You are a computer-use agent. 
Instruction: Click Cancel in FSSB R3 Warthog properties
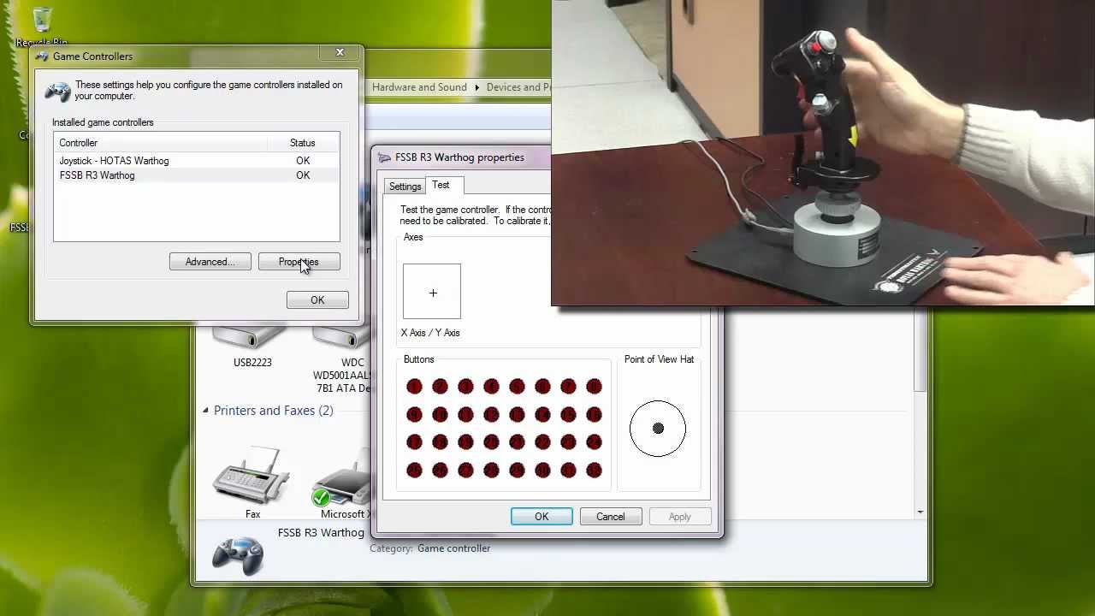click(611, 517)
